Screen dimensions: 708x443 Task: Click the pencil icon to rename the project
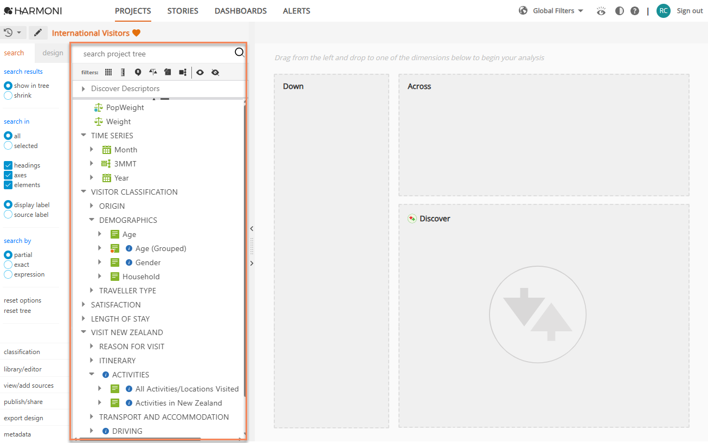pyautogui.click(x=37, y=33)
